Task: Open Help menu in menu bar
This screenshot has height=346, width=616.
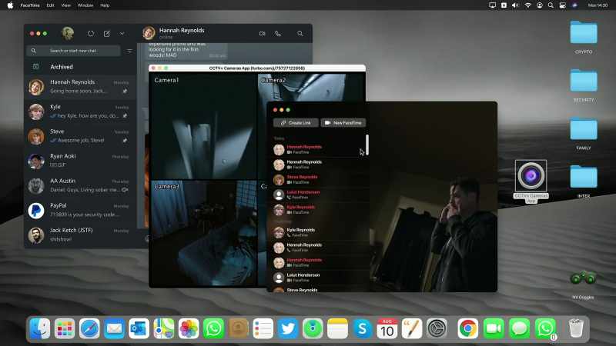Action: 105,5
